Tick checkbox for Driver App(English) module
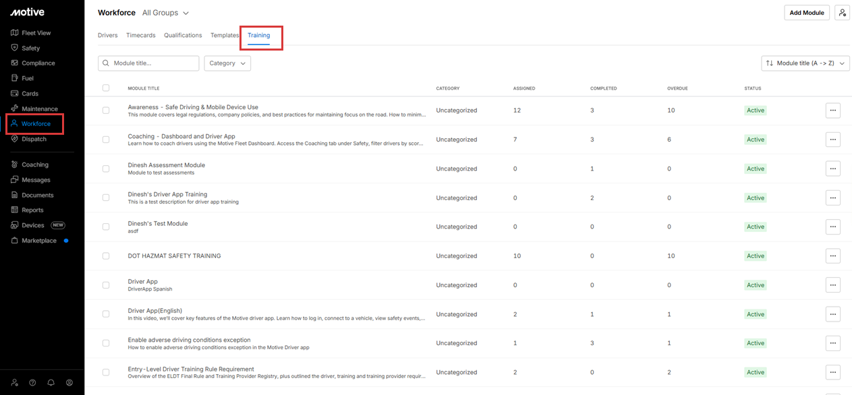 (x=106, y=314)
